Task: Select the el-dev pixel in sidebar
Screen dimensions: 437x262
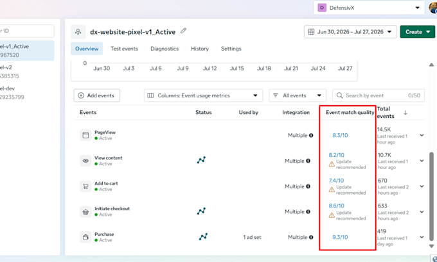Action: tap(27, 93)
